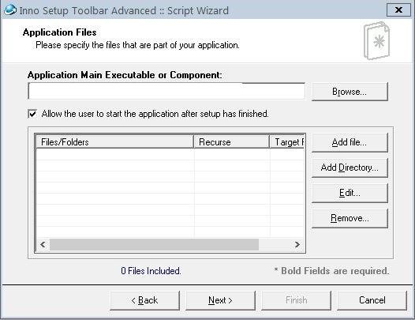The image size is (415, 320).
Task: Sort by Files/Folders column header
Action: click(x=114, y=142)
